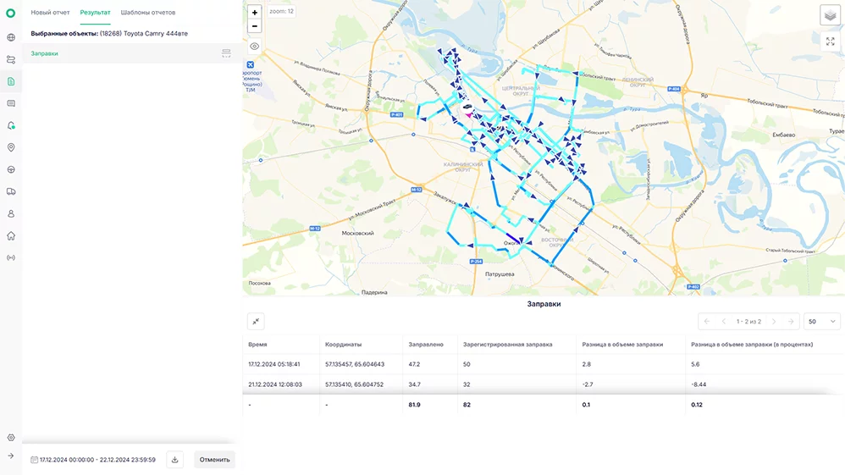Screen dimensions: 845x475
Task: Open the routes/tracks sidebar icon
Action: click(x=11, y=60)
